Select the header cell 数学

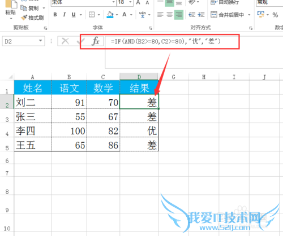pyautogui.click(x=103, y=88)
